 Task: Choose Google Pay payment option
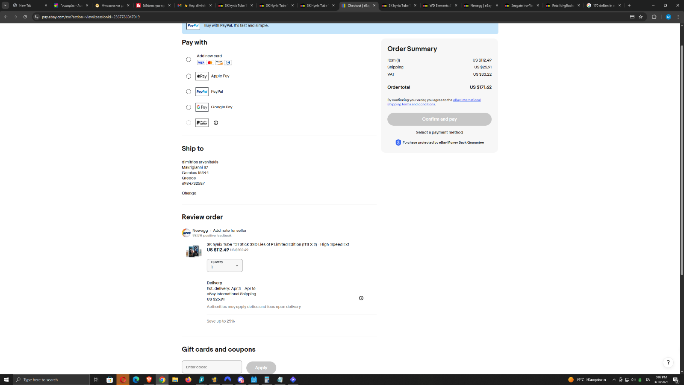[x=189, y=107]
